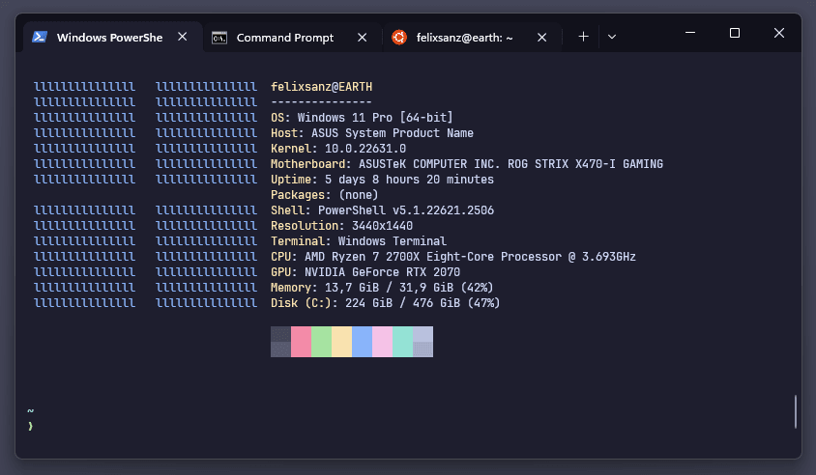
Task: Click the Resolution: 3440x1440 line
Action: click(341, 226)
